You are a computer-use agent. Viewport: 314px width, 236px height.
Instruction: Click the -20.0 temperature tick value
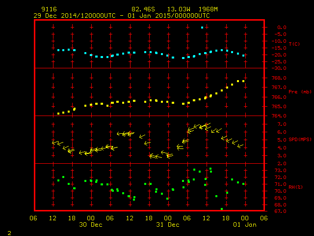[x=279, y=55]
